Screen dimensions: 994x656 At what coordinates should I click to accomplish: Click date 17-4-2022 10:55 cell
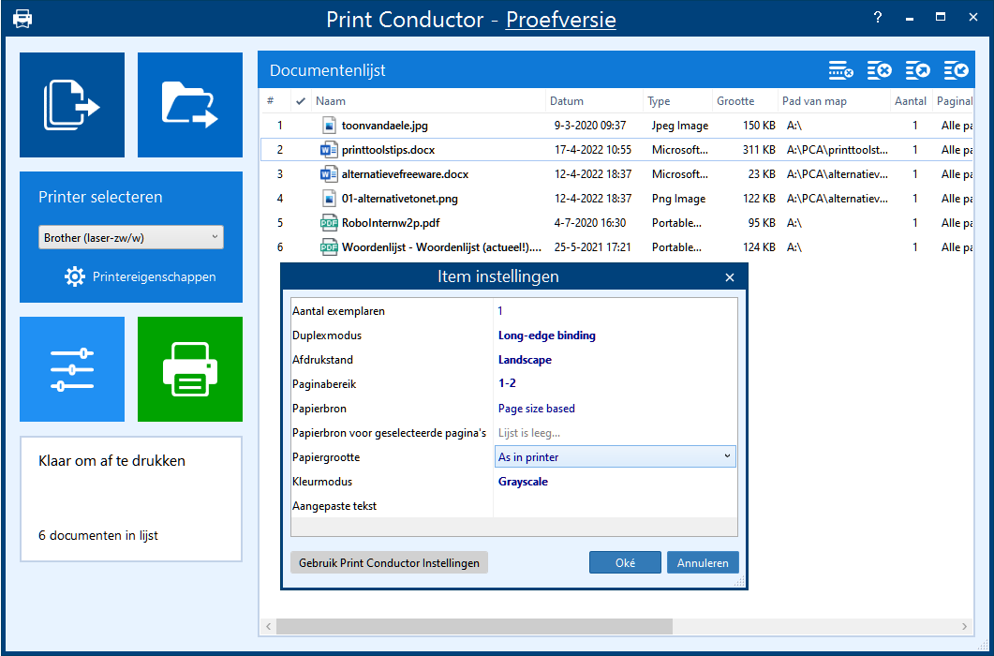point(593,150)
